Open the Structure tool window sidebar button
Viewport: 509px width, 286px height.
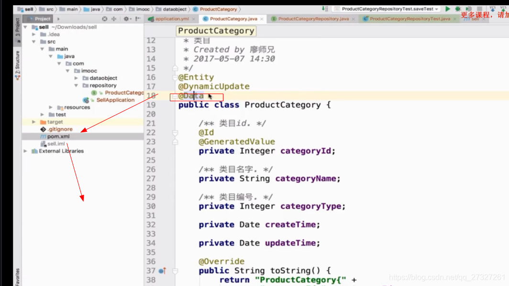[x=18, y=65]
